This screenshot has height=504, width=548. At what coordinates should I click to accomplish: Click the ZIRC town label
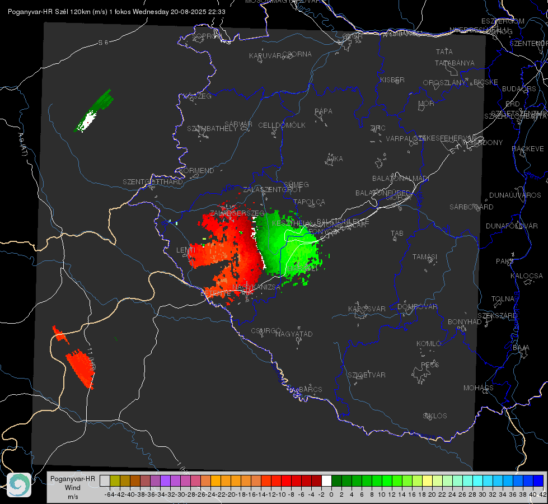[x=378, y=128]
